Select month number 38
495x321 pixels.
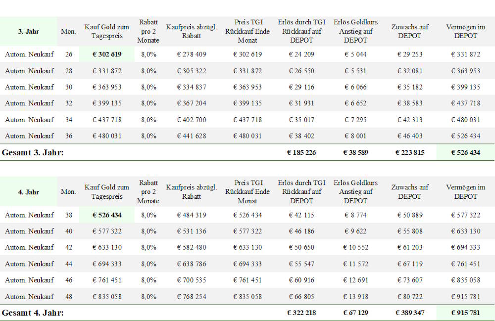[69, 215]
